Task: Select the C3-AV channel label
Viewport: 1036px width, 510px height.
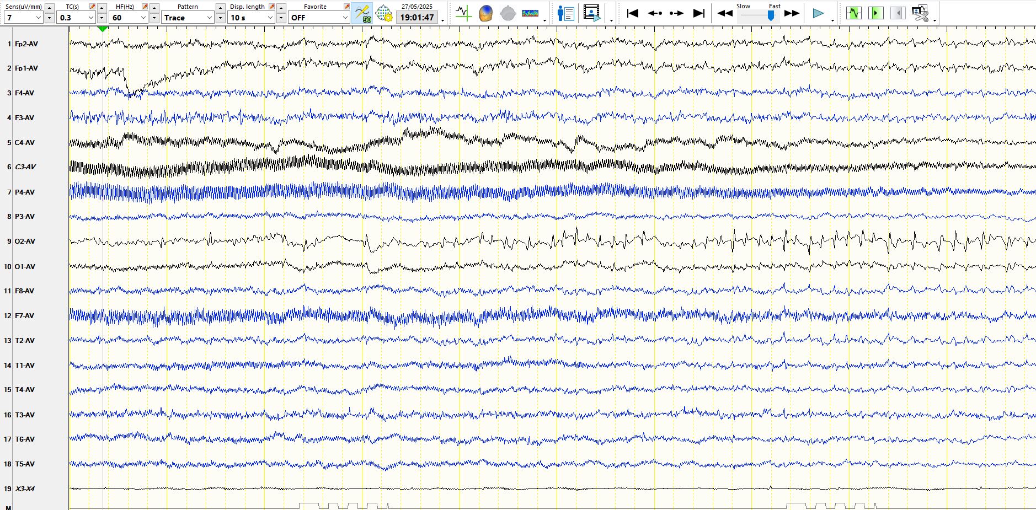Action: click(x=25, y=167)
